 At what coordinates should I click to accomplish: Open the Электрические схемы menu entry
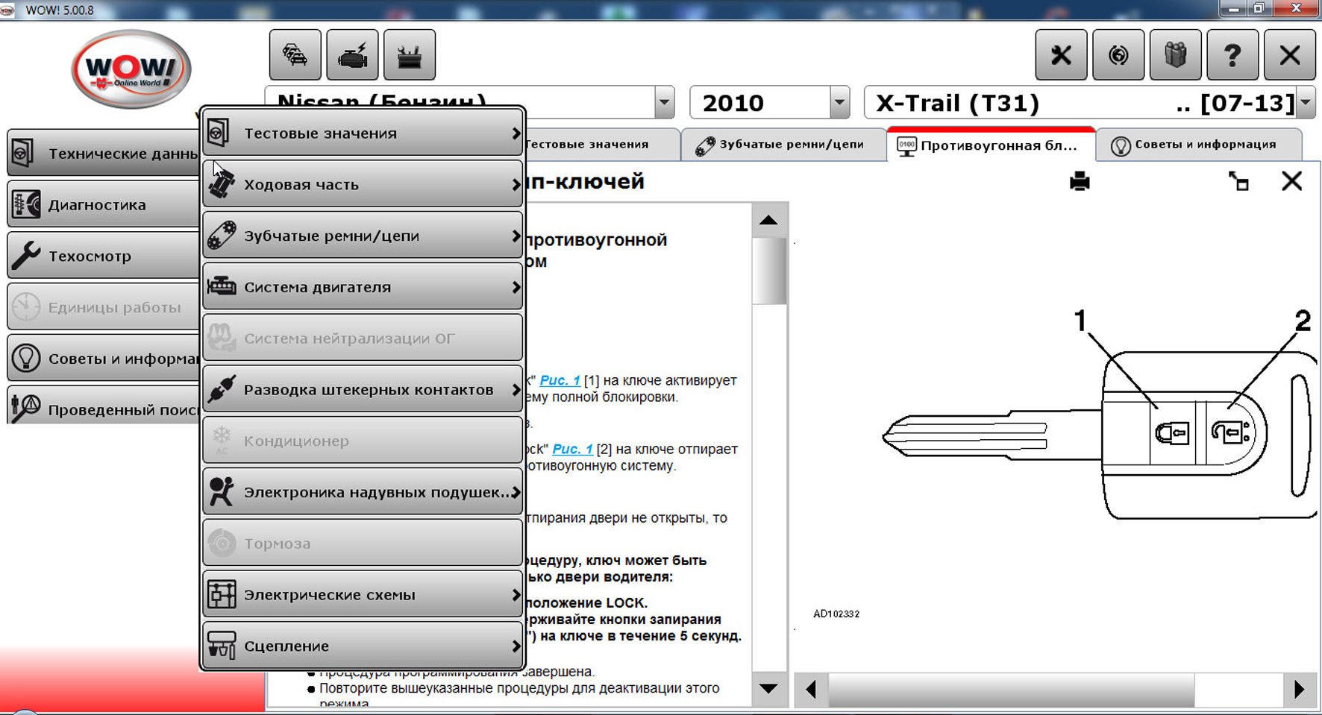[x=363, y=595]
